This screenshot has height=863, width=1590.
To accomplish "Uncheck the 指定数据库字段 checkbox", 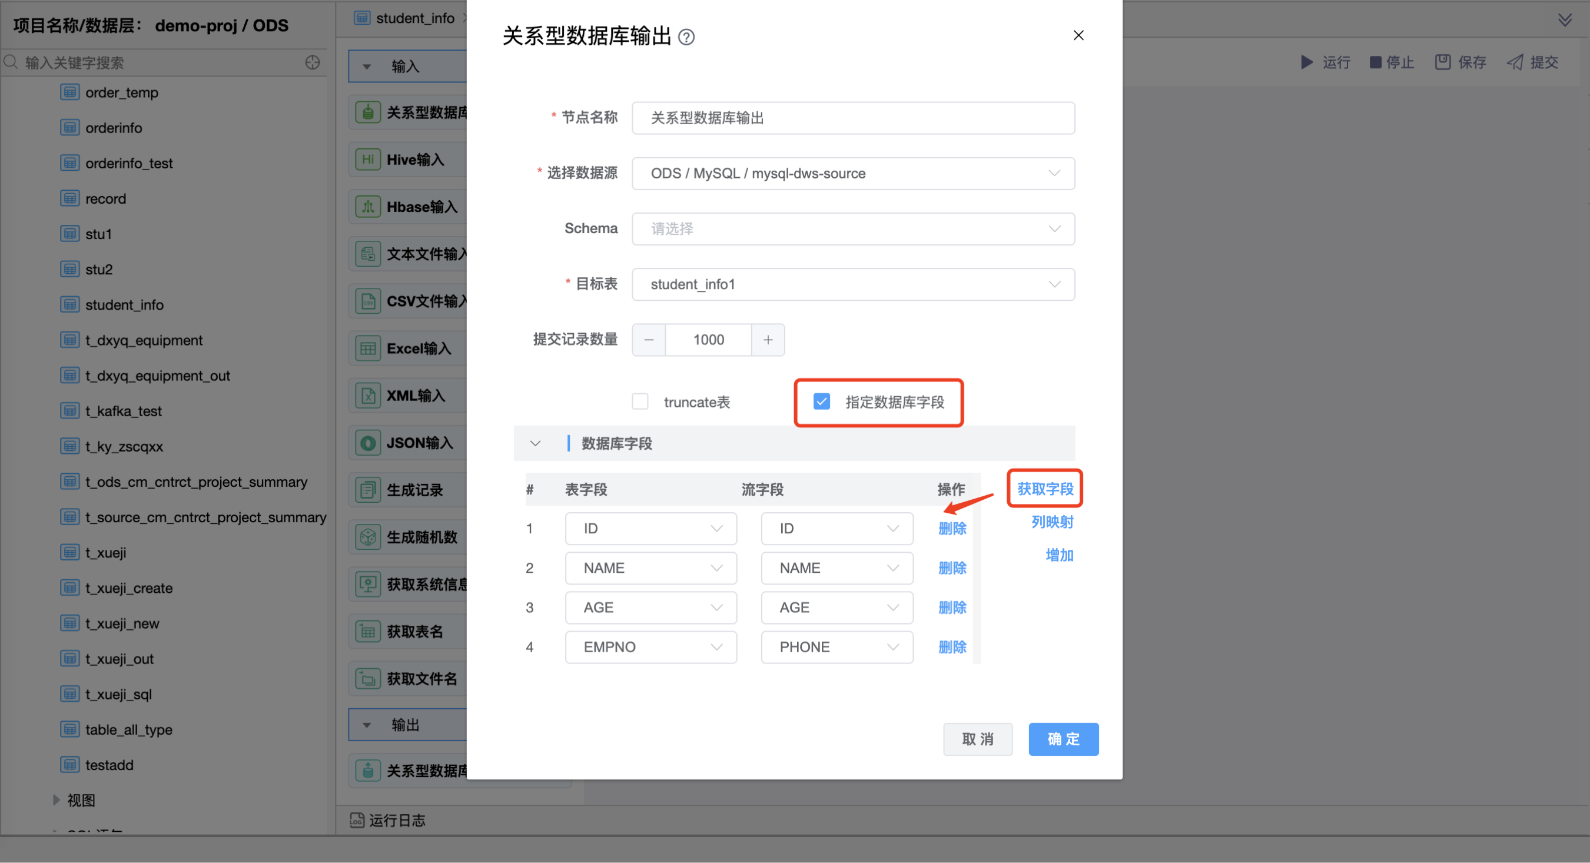I will (x=822, y=402).
